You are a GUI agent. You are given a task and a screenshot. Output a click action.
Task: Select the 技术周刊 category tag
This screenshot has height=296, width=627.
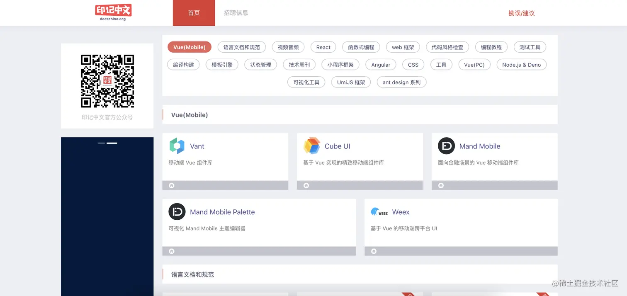(299, 65)
